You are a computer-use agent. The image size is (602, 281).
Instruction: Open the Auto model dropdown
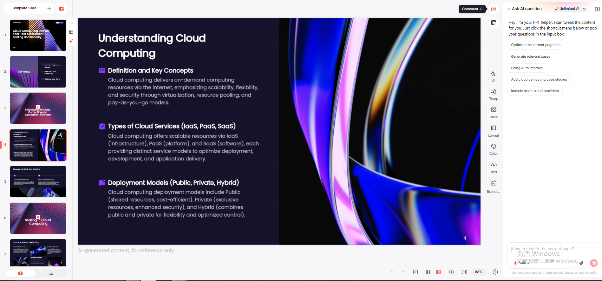(x=521, y=263)
